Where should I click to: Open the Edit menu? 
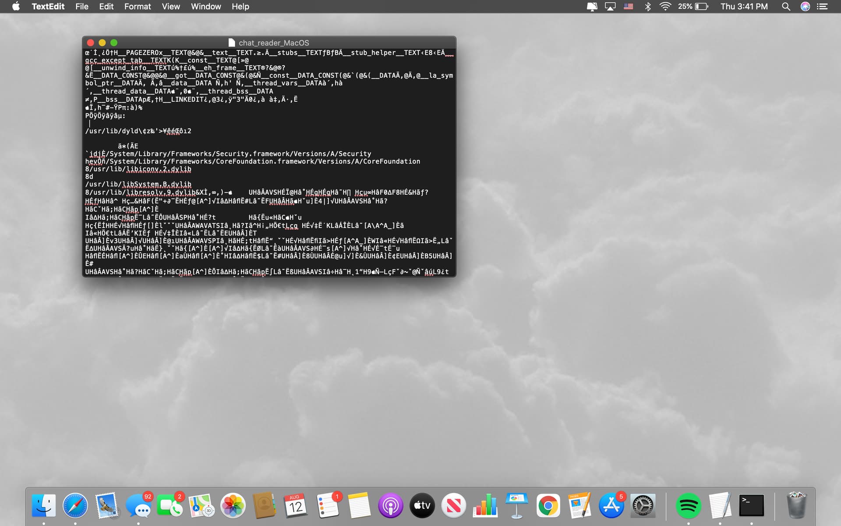106,7
